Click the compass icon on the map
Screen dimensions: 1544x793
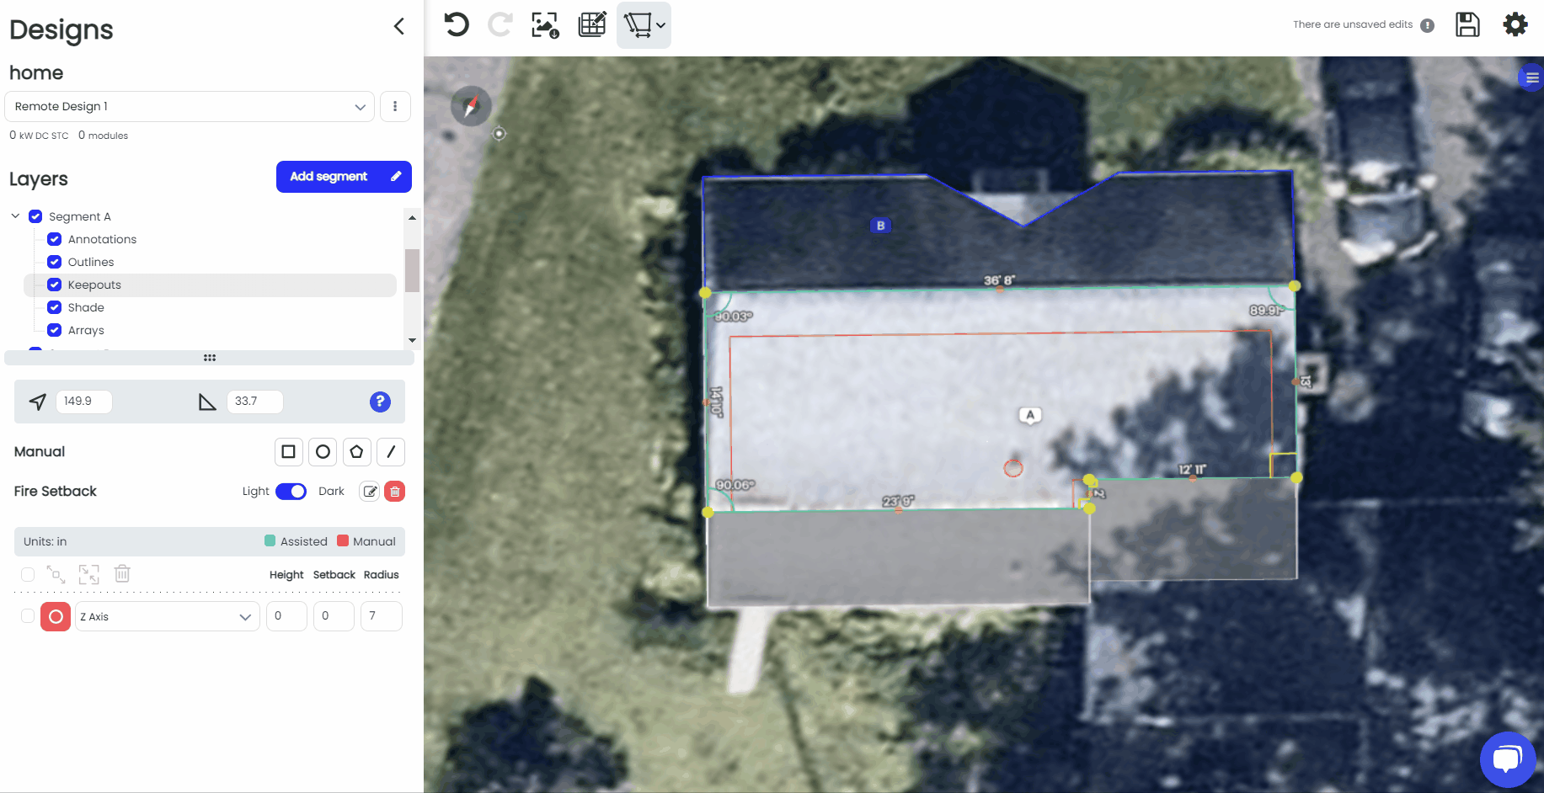click(471, 106)
